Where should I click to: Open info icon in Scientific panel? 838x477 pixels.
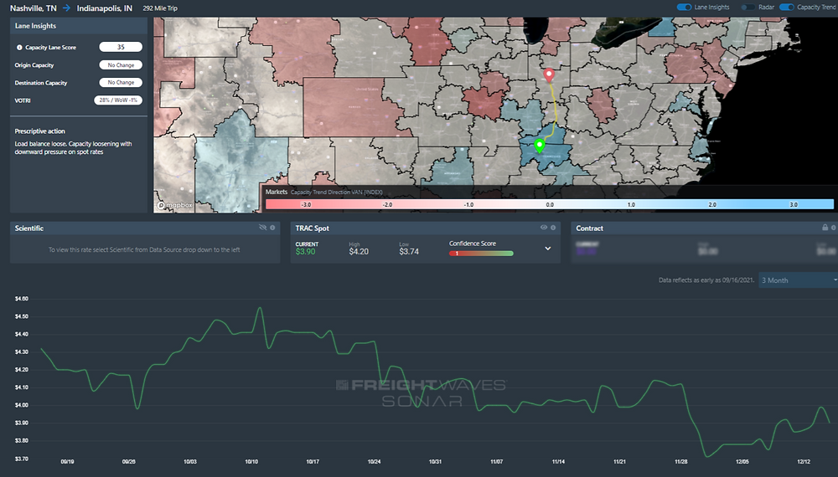point(272,228)
